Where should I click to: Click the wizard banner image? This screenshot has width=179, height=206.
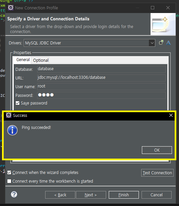tap(163, 24)
